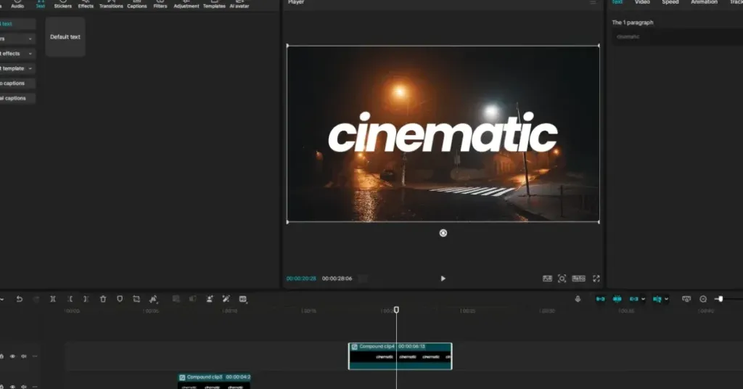Click the Crop tool in the timeline toolbar
743x389 pixels.
pos(136,299)
